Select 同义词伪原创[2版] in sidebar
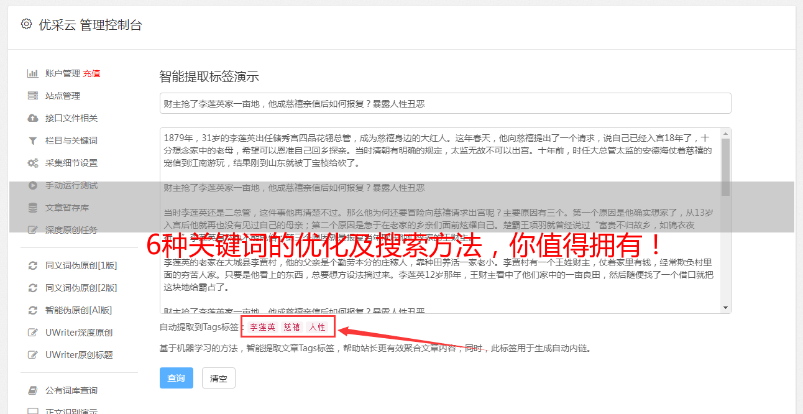 coord(81,288)
